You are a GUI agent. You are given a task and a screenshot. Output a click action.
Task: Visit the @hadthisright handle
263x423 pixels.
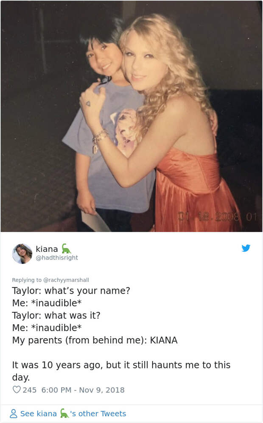click(x=57, y=258)
